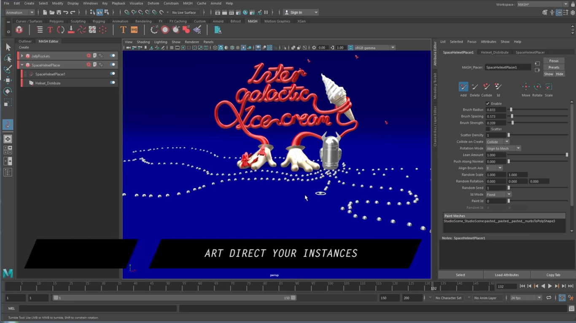Select the Delete brush mode icon
This screenshot has width=576, height=323.
475,87
